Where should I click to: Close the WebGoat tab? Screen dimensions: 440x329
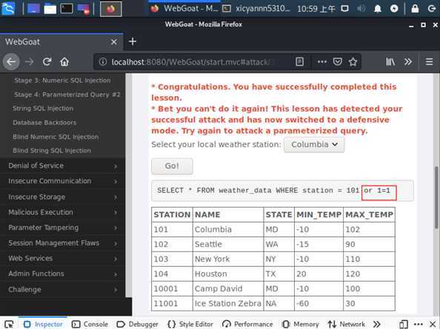click(114, 42)
